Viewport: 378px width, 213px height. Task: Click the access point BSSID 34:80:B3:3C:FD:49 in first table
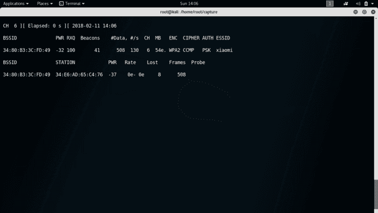26,50
